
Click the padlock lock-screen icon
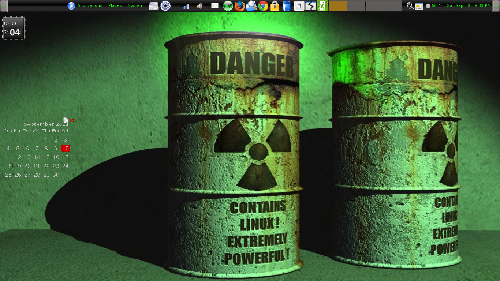[x=275, y=6]
